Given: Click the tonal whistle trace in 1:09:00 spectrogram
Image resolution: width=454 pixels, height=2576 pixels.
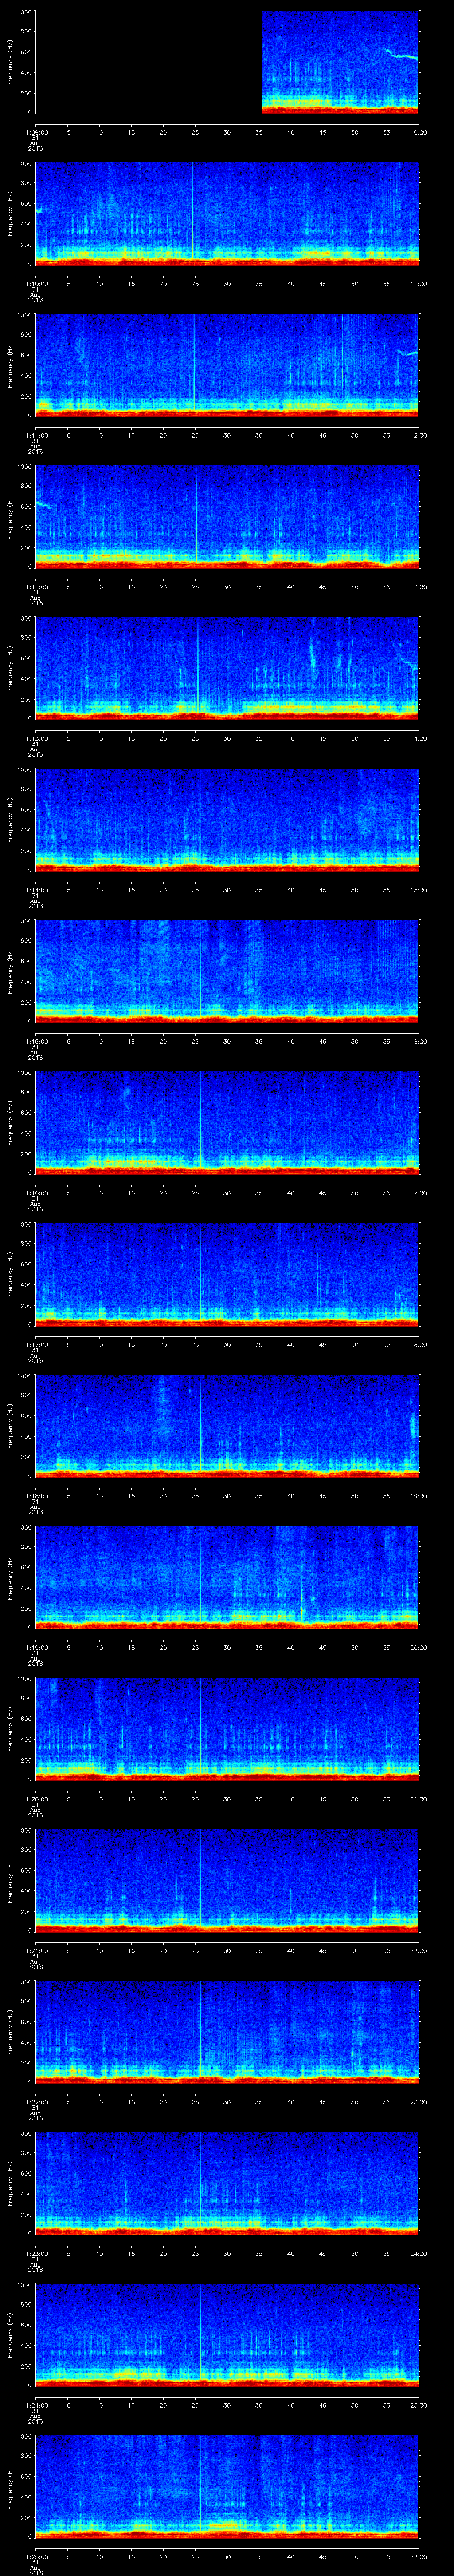Looking at the screenshot, I should pyautogui.click(x=402, y=56).
